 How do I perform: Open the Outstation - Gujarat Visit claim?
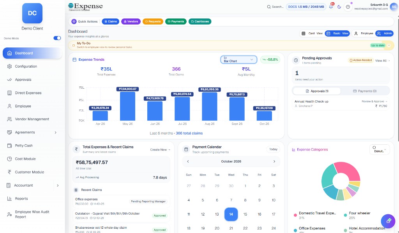(122, 215)
